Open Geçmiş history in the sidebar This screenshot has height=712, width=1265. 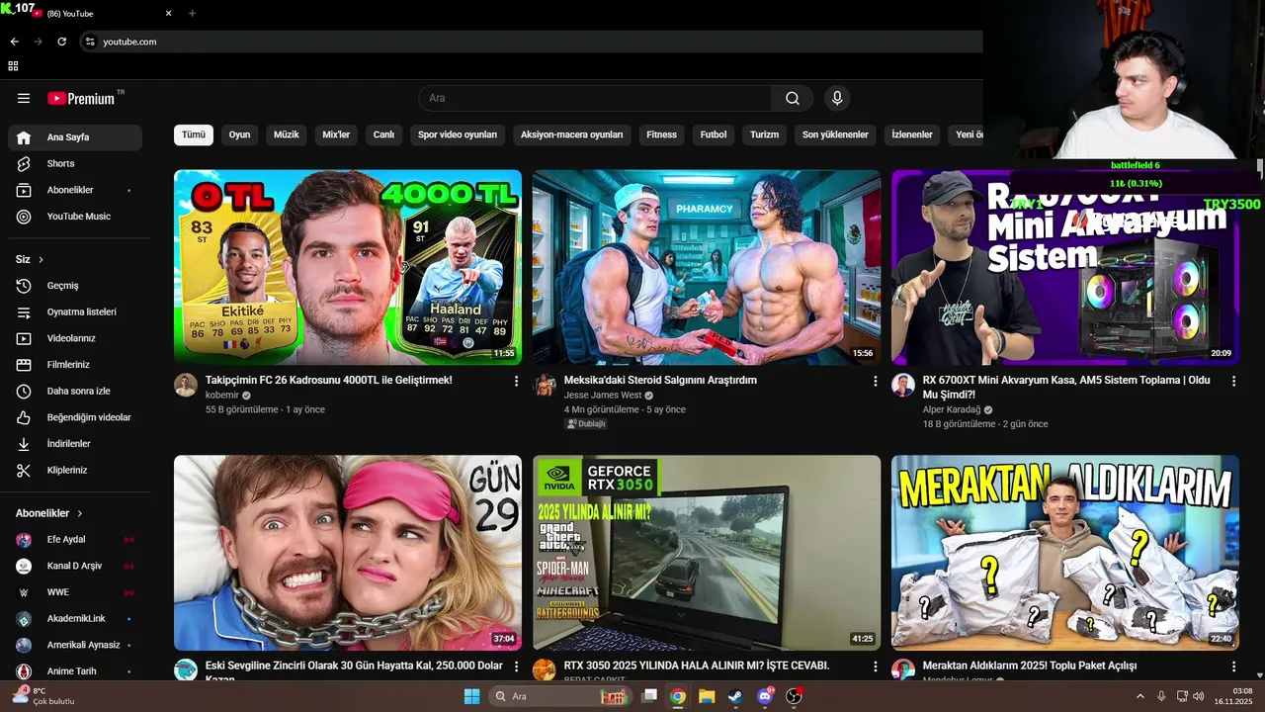point(75,286)
